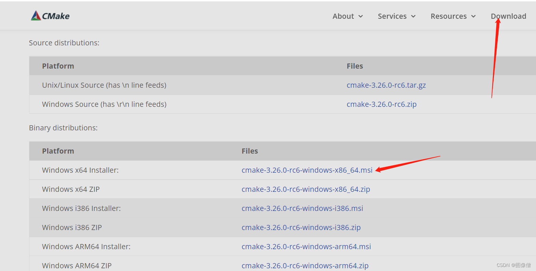The image size is (536, 271).
Task: Open the About menu
Action: tap(343, 16)
